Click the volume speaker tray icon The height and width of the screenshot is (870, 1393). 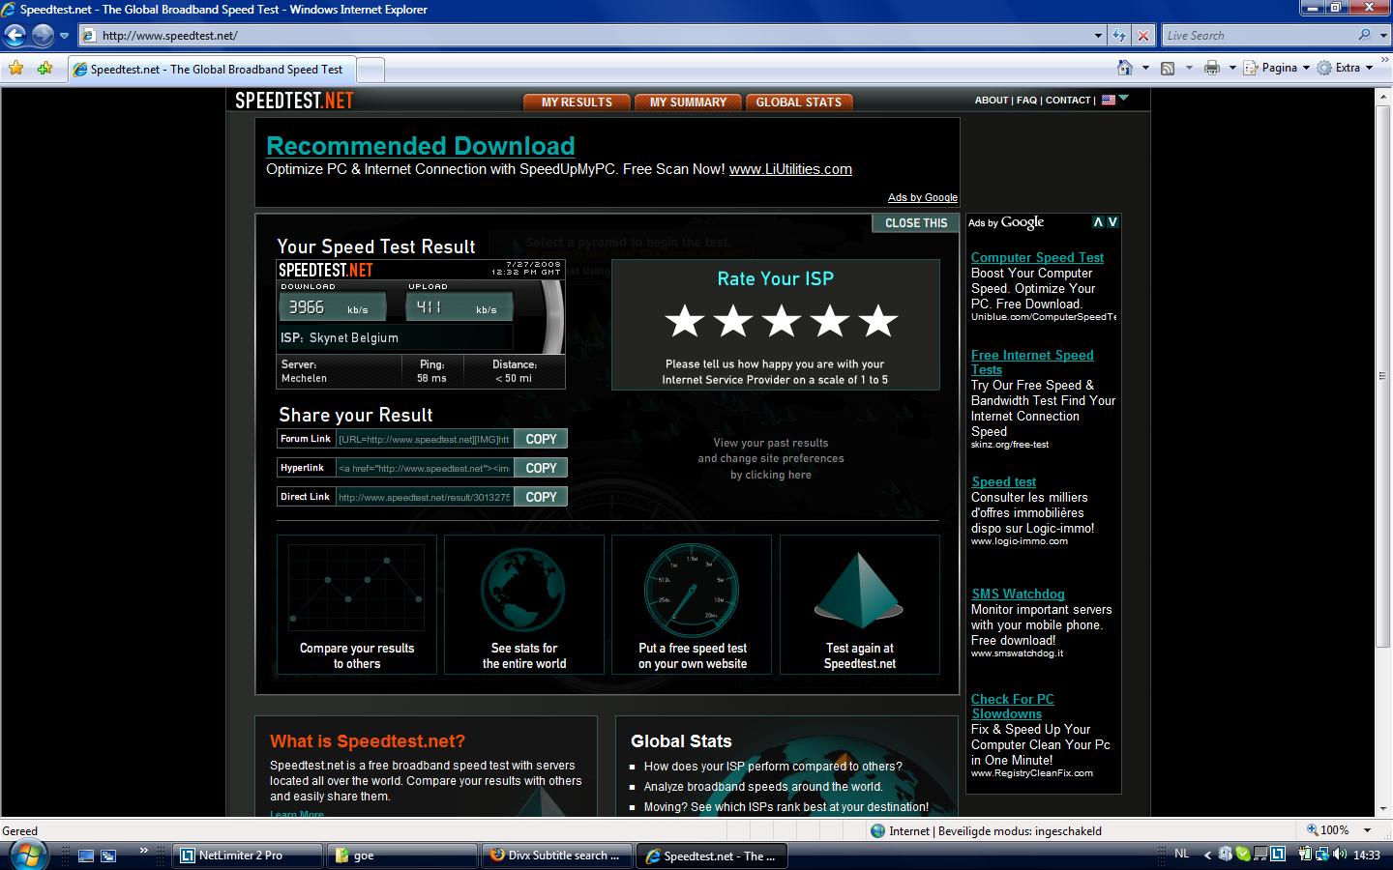[x=1340, y=855]
